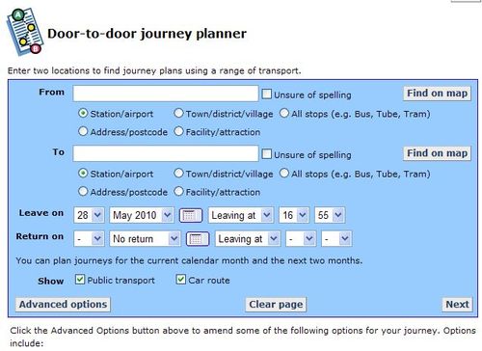Expand the leave hour dropdown showing 16
The height and width of the screenshot is (351, 482).
click(294, 215)
